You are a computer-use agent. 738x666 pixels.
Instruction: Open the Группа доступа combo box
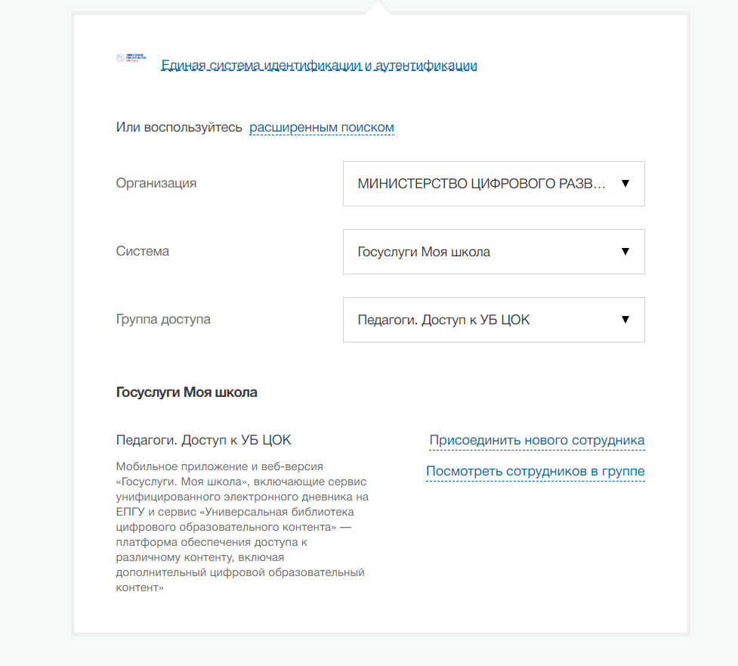[493, 320]
